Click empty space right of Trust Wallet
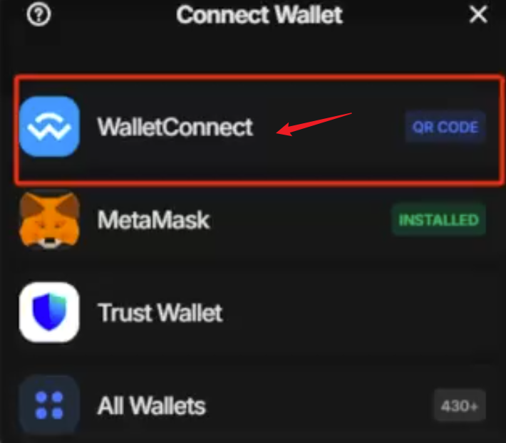Screen dimensions: 506x443 tap(355, 313)
